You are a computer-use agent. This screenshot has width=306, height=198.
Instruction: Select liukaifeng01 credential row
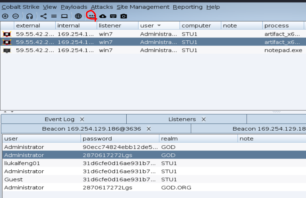pyautogui.click(x=154, y=163)
